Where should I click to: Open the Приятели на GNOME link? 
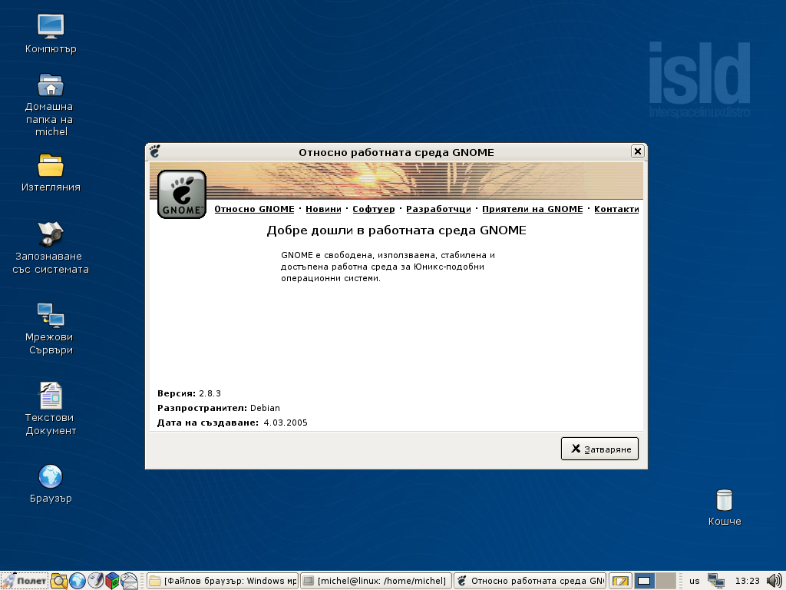click(533, 209)
